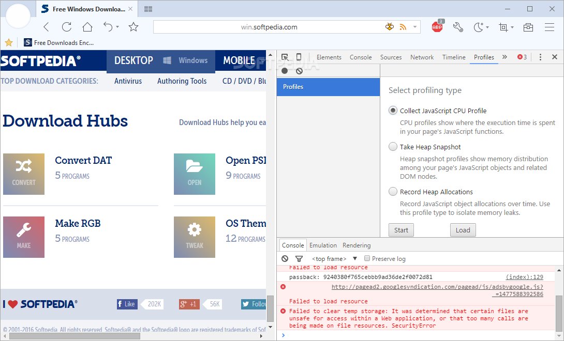Viewport: 564px width, 341px height.
Task: Click the undo closed tab arrow icon
Action: 108,27
